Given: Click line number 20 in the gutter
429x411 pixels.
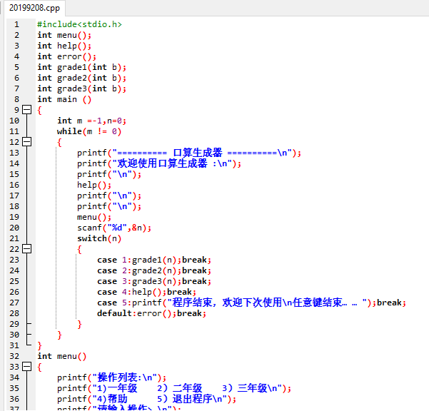Looking at the screenshot, I should [x=14, y=228].
